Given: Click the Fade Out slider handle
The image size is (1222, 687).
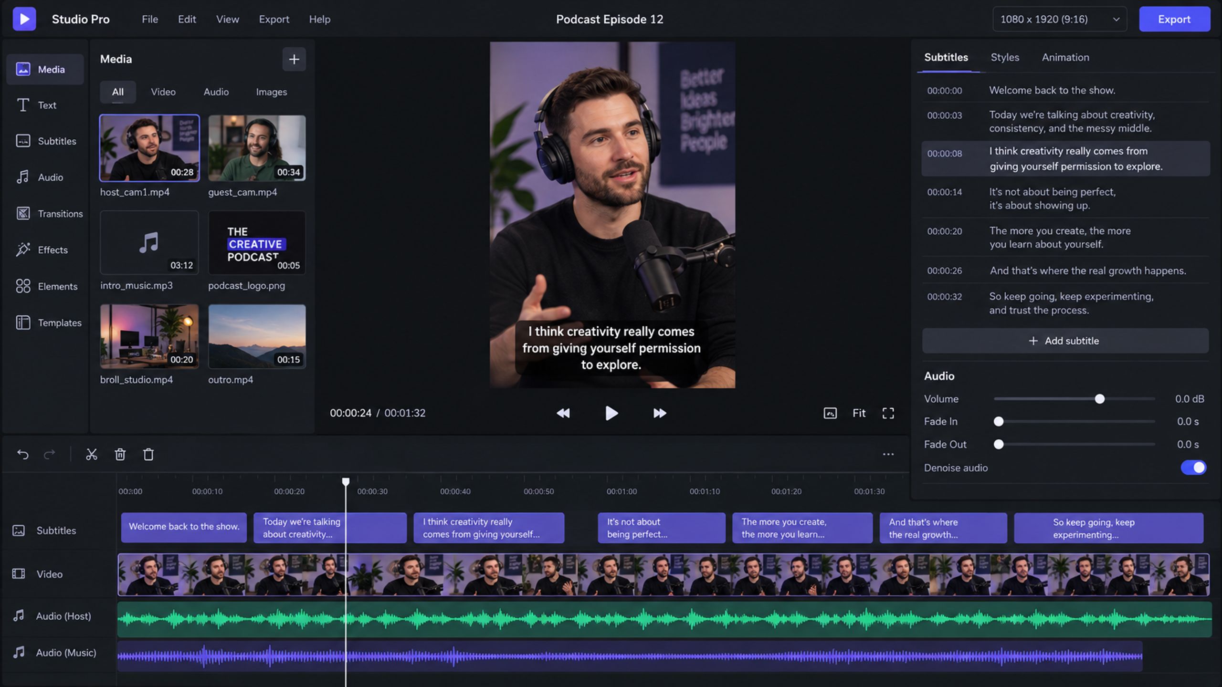Looking at the screenshot, I should click(998, 444).
